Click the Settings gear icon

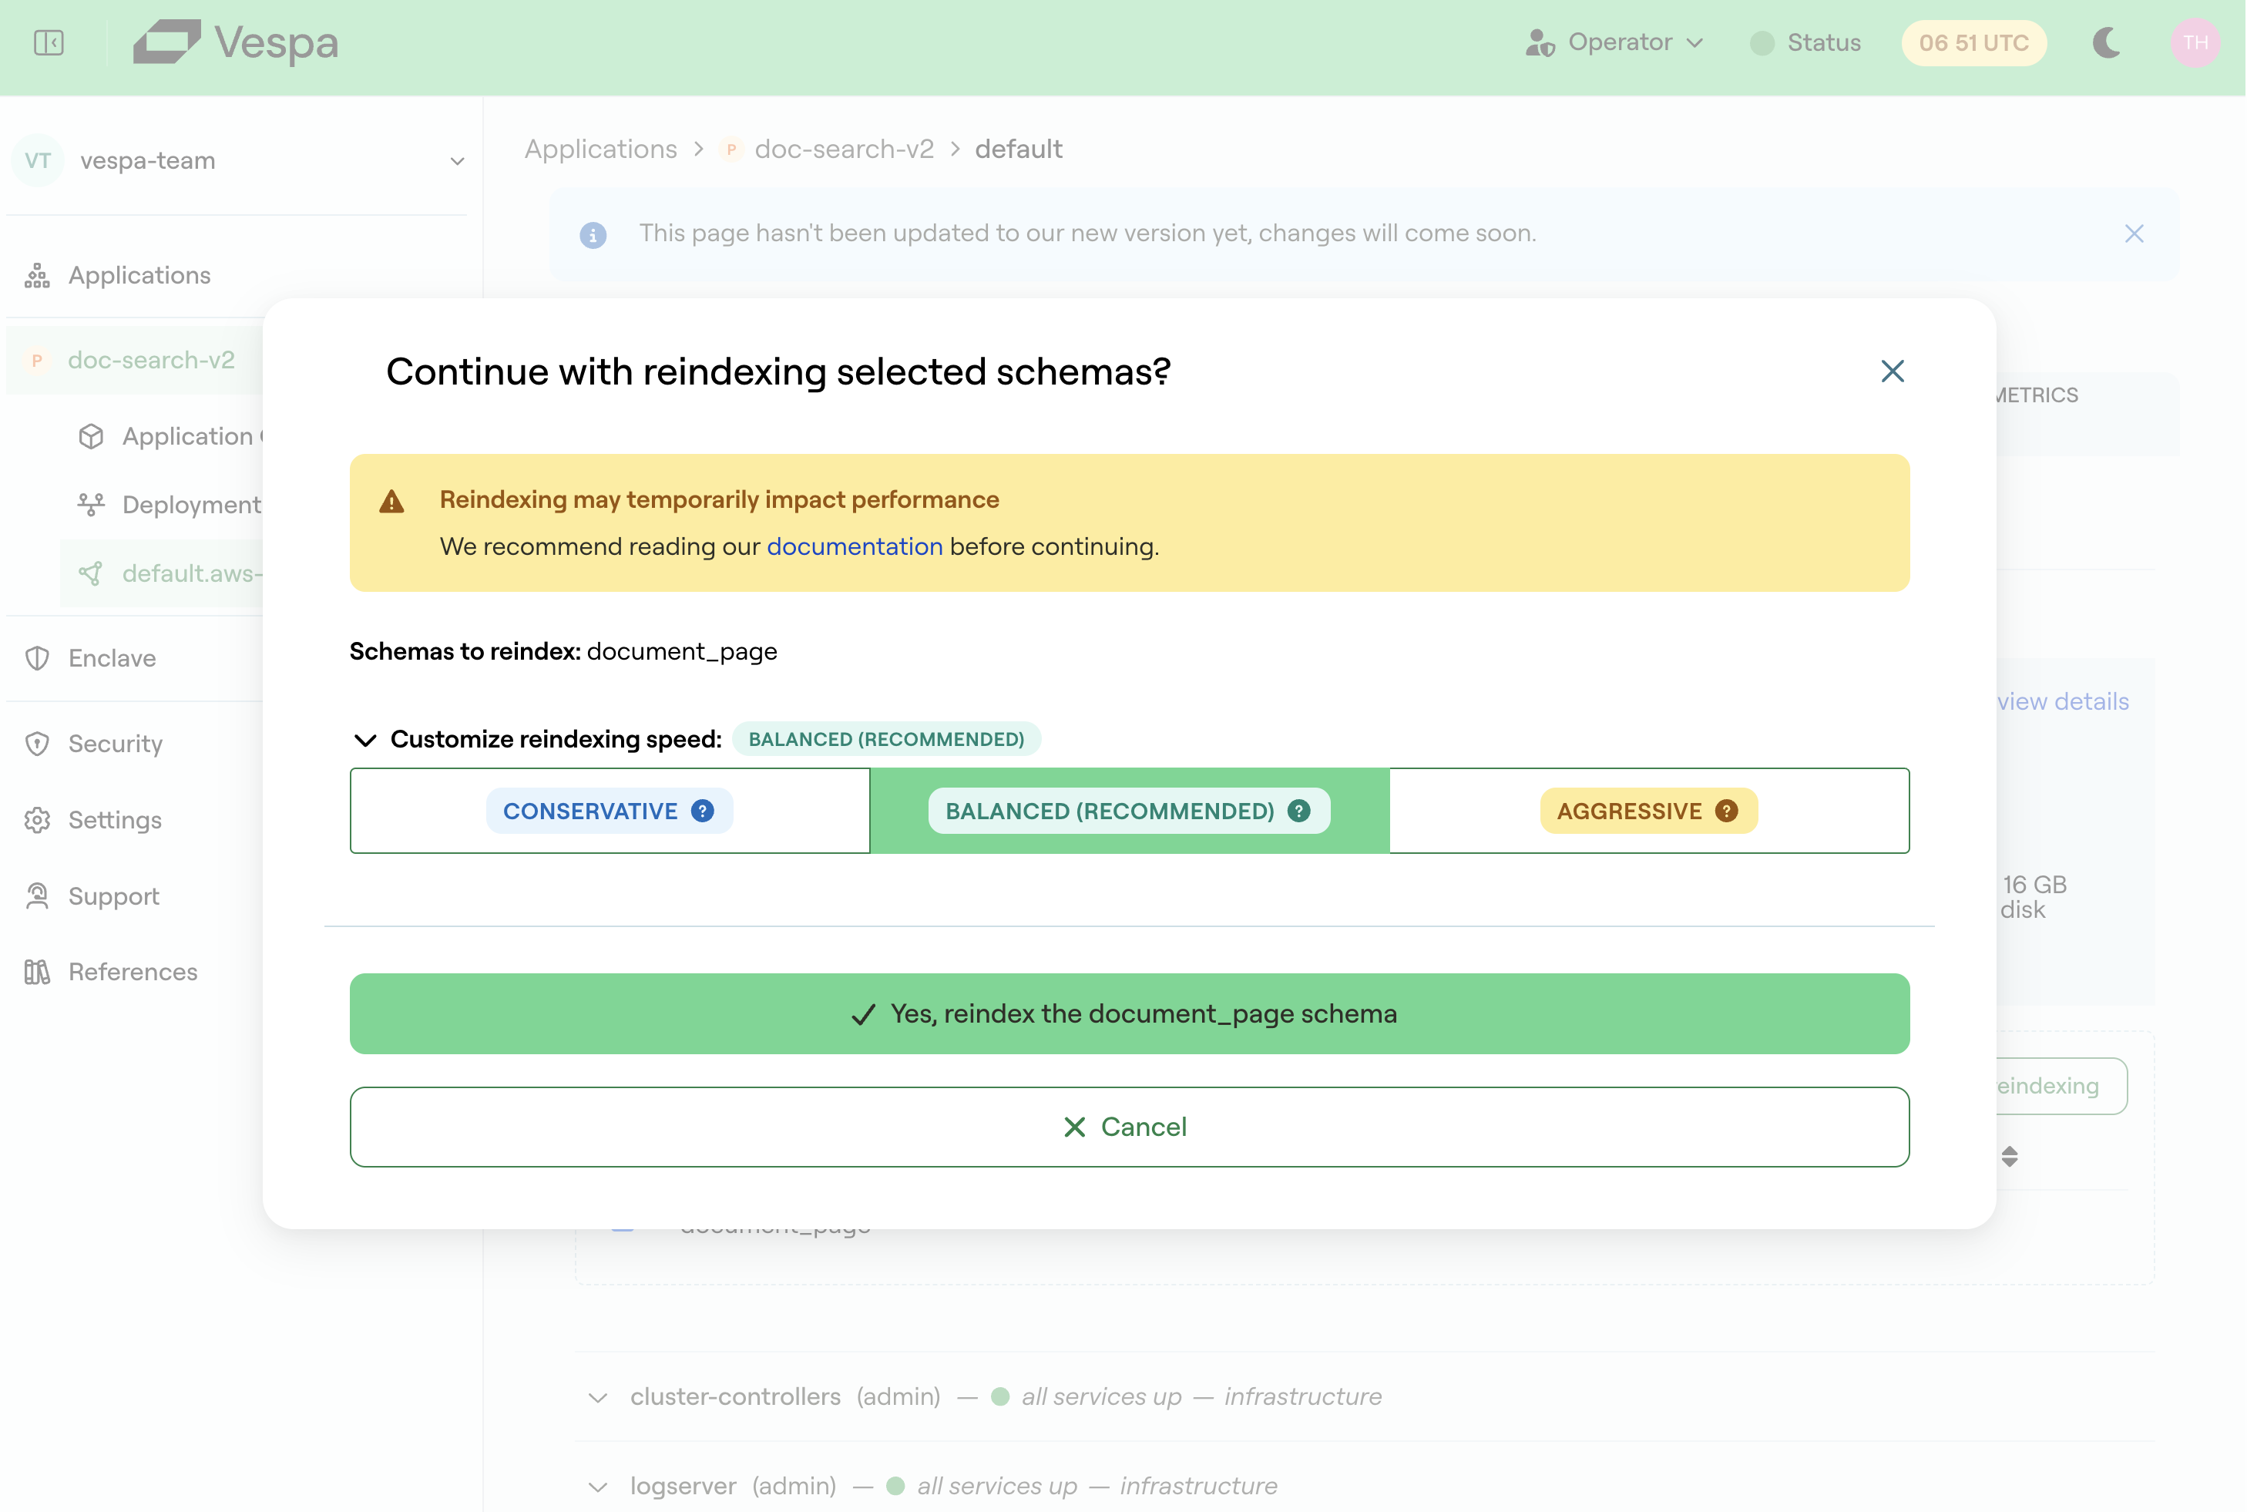point(38,820)
